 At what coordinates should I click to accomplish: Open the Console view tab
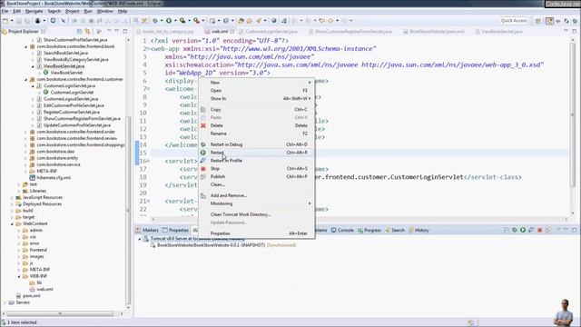(x=342, y=230)
